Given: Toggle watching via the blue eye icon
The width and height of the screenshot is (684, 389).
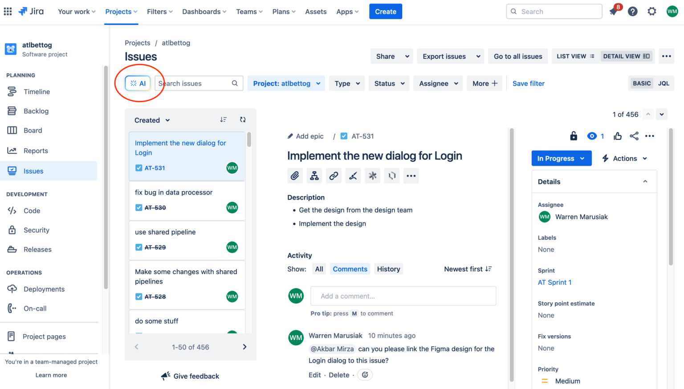Looking at the screenshot, I should 591,136.
